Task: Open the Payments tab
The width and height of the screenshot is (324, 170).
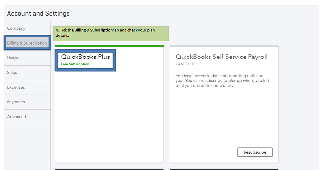Action: [27, 102]
